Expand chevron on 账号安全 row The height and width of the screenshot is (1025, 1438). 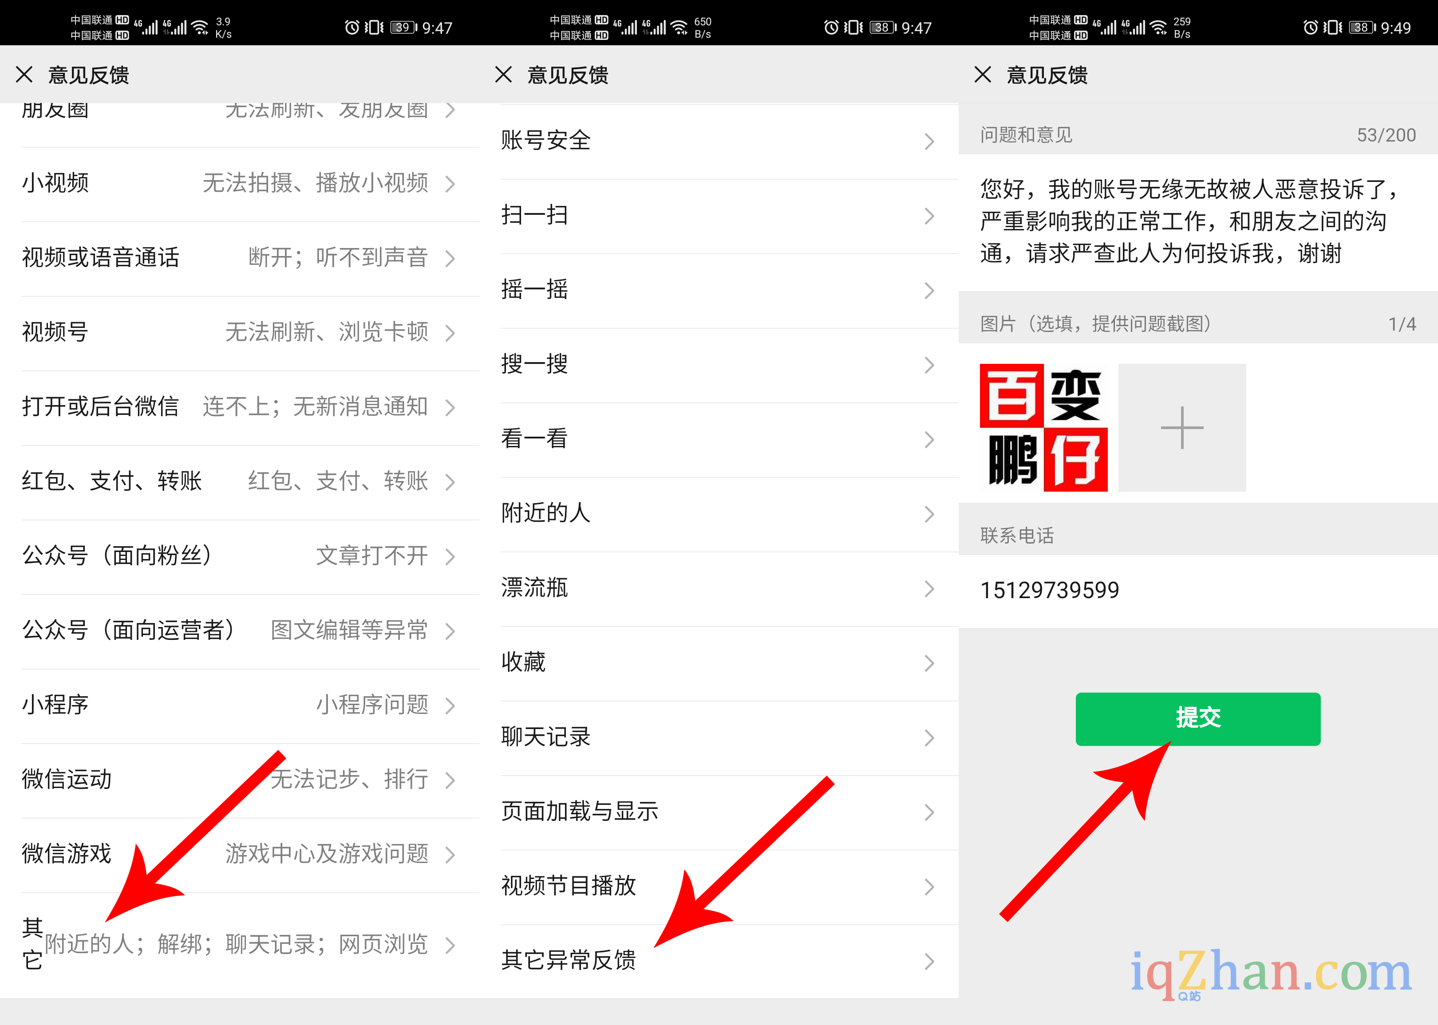click(929, 142)
